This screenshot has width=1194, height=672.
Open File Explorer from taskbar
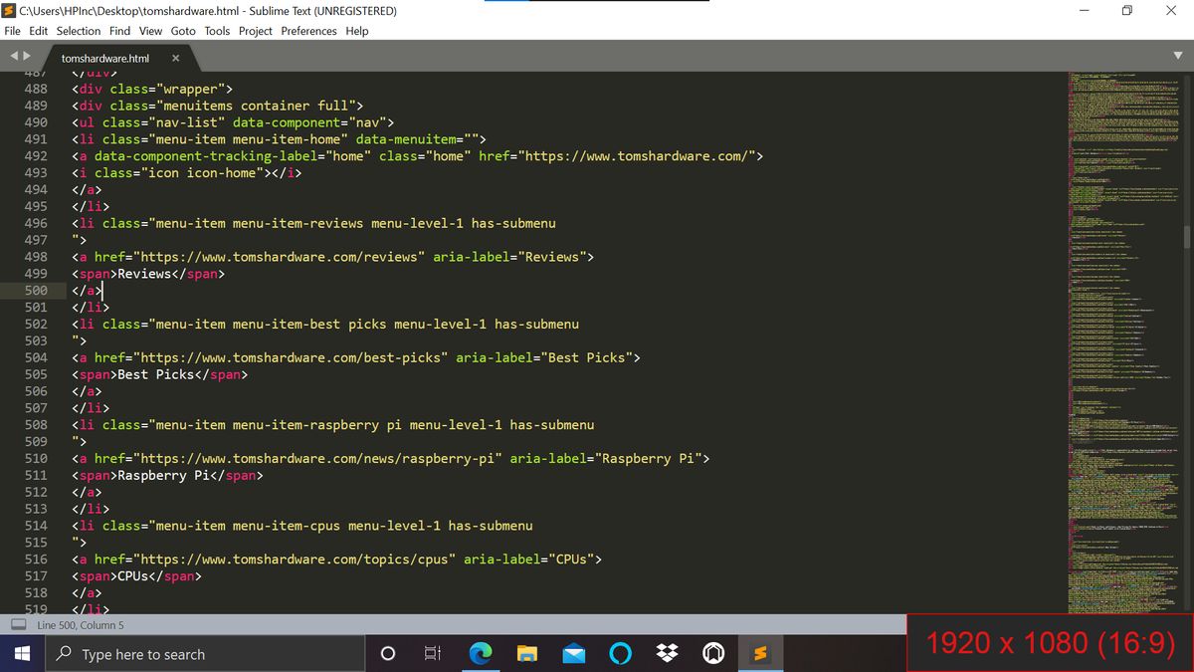point(527,654)
